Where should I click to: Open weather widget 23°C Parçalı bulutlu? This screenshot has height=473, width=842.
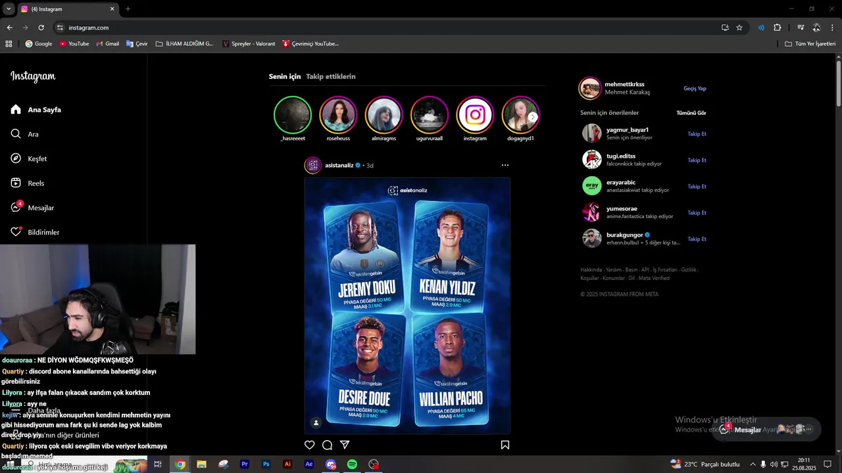(x=705, y=464)
